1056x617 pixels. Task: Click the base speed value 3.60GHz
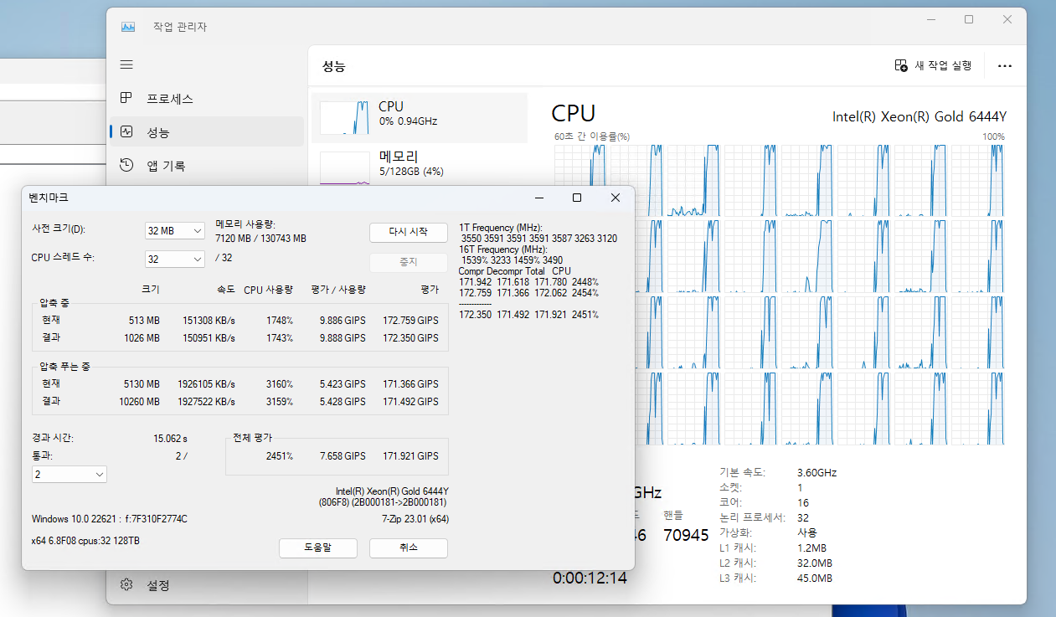pos(816,472)
